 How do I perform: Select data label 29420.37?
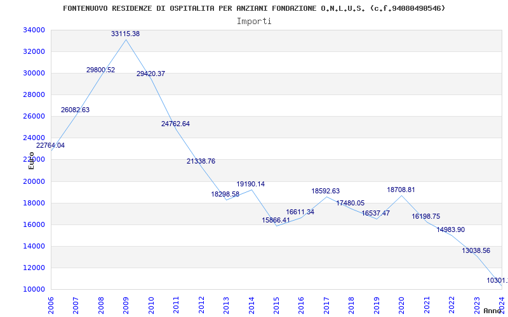coord(150,74)
